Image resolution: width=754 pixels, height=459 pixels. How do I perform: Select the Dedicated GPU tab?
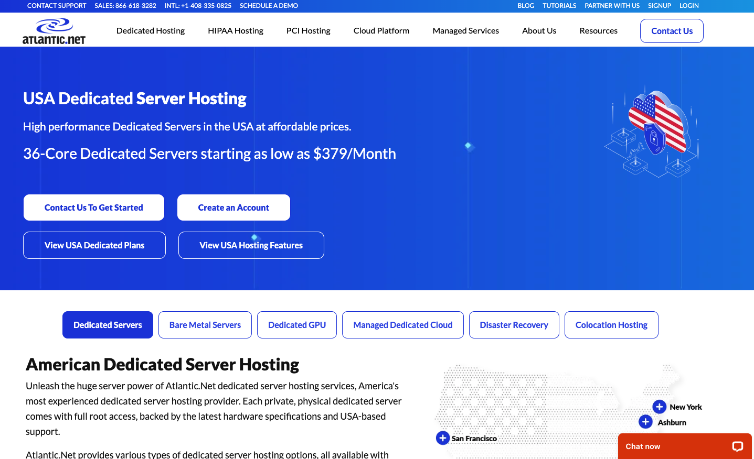point(296,325)
